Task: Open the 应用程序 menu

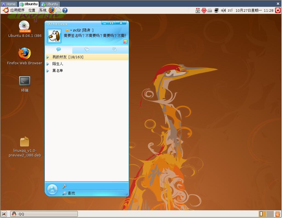Action: pos(17,10)
